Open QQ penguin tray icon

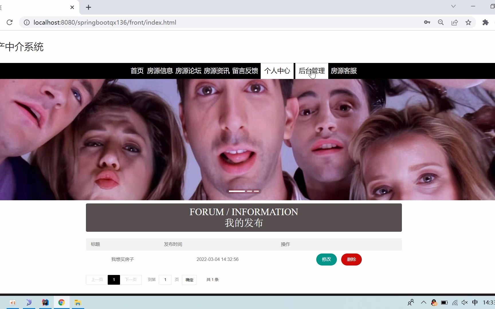[x=434, y=302]
